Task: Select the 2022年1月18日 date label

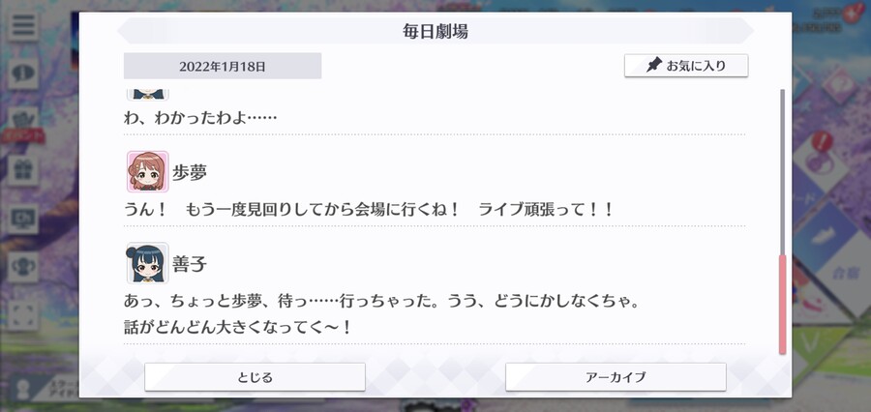Action: 223,66
